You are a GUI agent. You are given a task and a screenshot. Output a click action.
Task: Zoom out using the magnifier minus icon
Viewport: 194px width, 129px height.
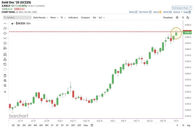(5, 86)
